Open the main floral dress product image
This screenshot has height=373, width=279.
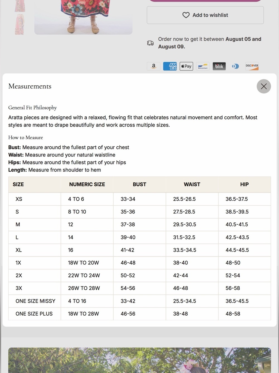click(83, 17)
